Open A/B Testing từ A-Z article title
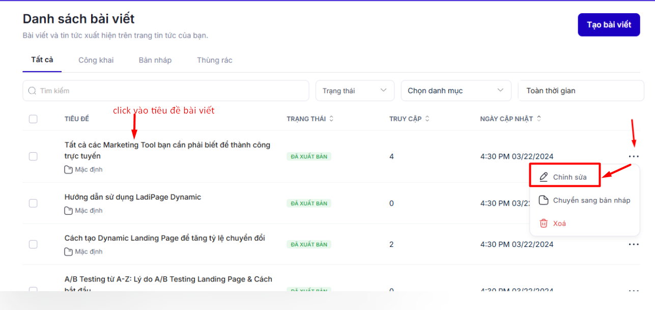 tap(168, 284)
